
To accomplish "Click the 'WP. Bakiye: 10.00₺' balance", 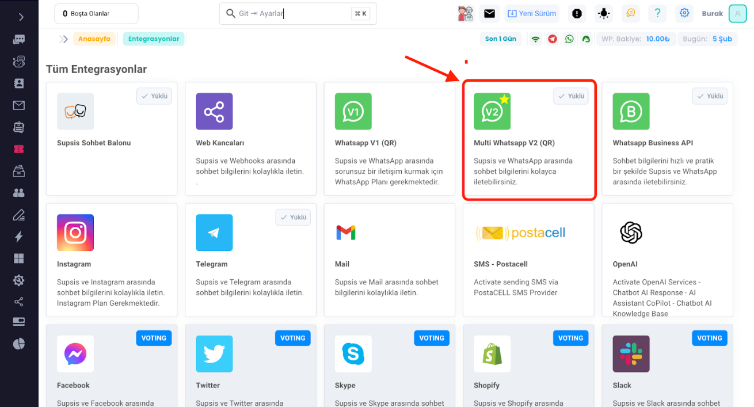I will (635, 39).
